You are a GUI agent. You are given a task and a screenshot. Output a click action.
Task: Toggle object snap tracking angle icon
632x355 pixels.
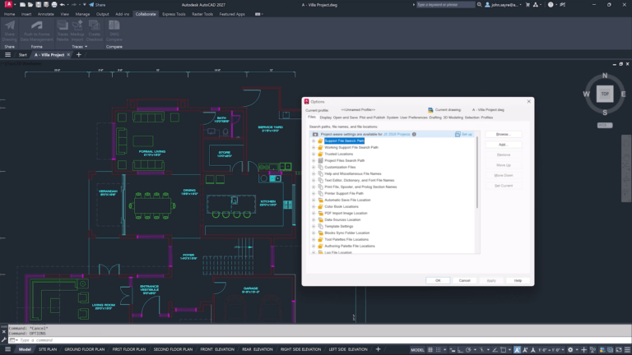(x=495, y=350)
